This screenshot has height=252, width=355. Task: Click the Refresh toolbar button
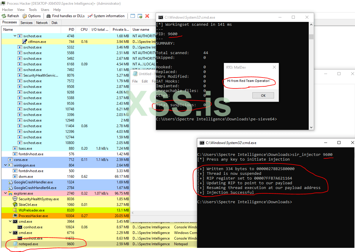10,16
